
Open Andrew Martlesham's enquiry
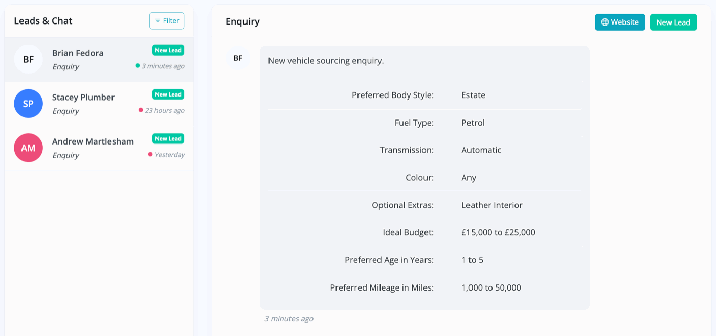99,148
